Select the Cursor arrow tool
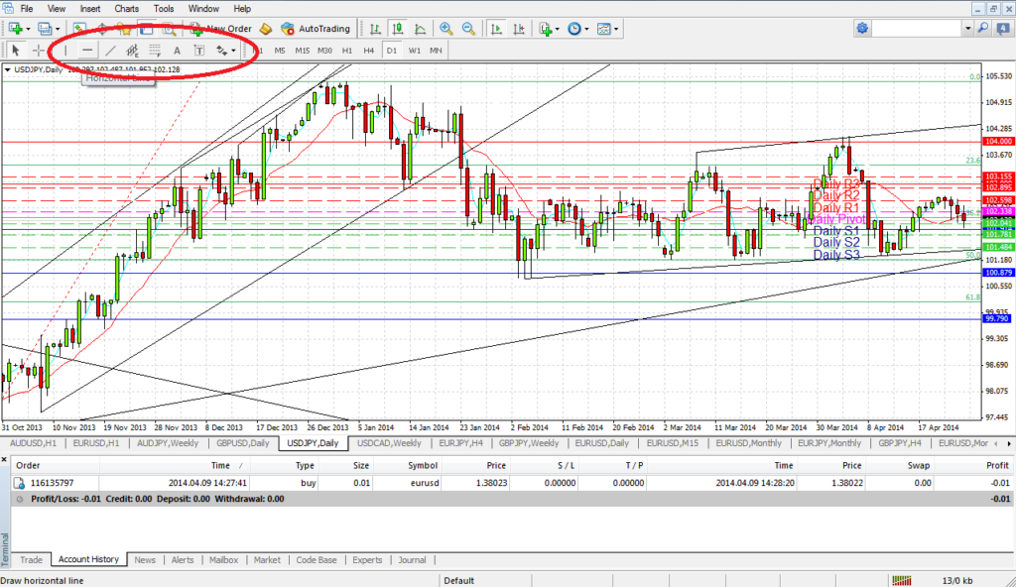The height and width of the screenshot is (587, 1016). coord(16,50)
